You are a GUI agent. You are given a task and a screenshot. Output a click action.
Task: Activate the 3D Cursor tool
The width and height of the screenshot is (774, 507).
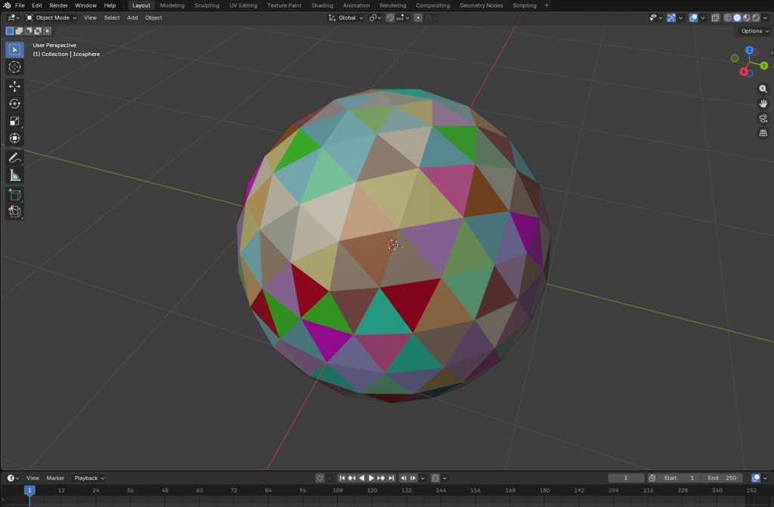coord(14,66)
